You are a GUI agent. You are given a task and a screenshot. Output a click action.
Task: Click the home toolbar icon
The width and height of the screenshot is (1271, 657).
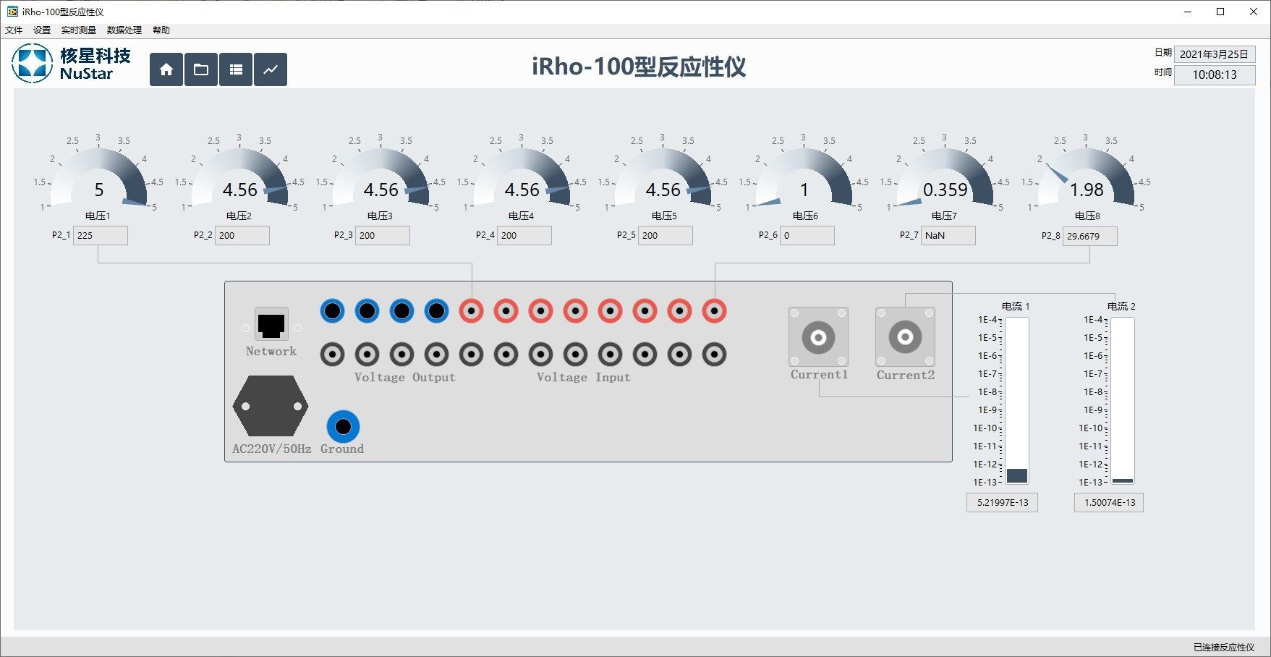[x=166, y=69]
